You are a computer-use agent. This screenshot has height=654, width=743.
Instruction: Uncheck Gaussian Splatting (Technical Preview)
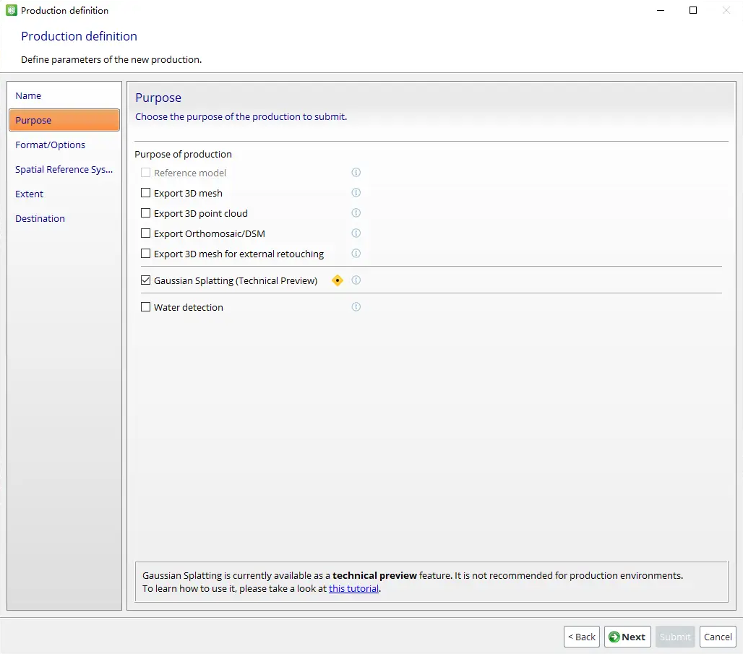click(145, 280)
